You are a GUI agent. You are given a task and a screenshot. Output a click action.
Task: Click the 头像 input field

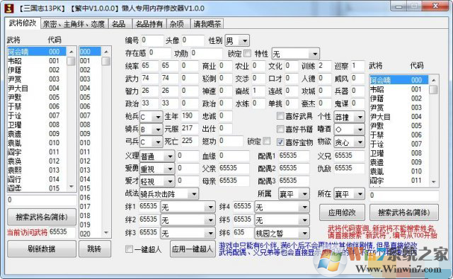coord(193,40)
